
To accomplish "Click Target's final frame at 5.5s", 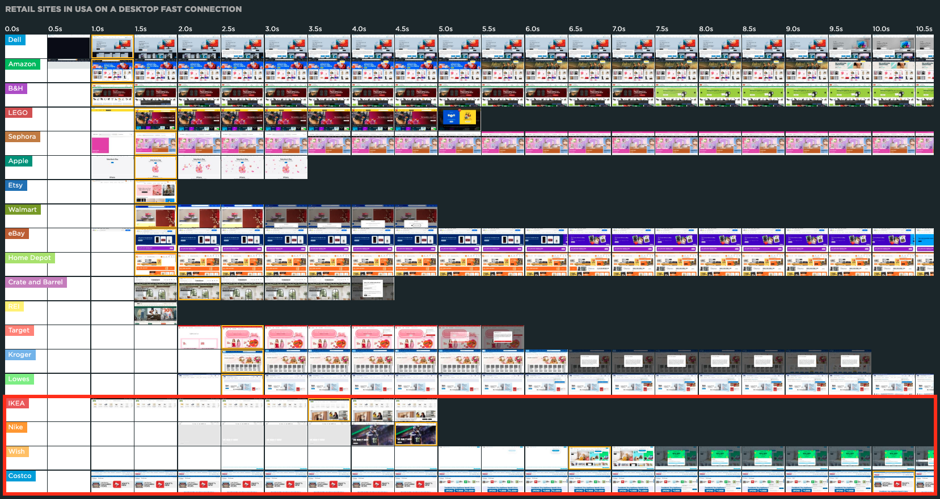I will pyautogui.click(x=503, y=338).
